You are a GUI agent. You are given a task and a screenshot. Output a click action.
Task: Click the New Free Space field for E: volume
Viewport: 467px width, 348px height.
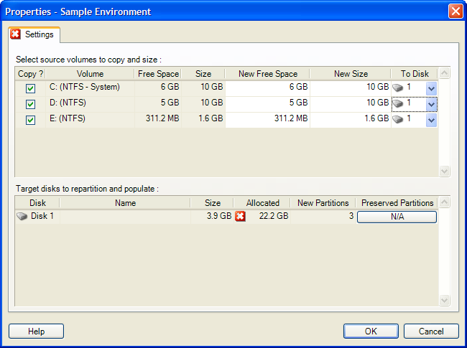point(267,119)
